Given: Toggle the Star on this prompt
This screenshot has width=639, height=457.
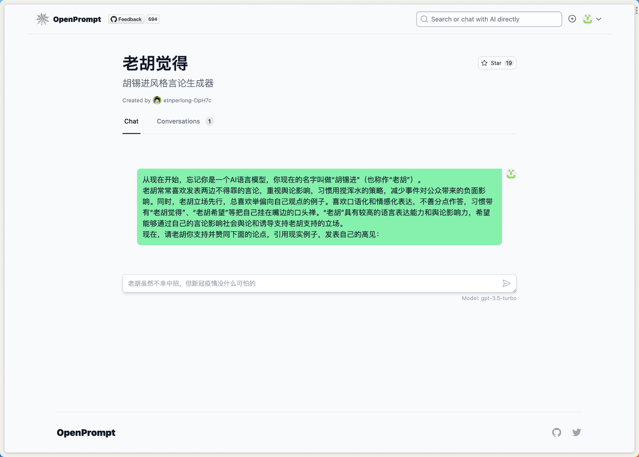Looking at the screenshot, I should [493, 63].
